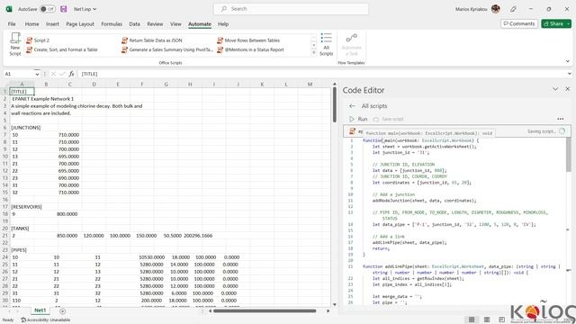Select cell A1 containing [TITLE]

pyautogui.click(x=22, y=92)
